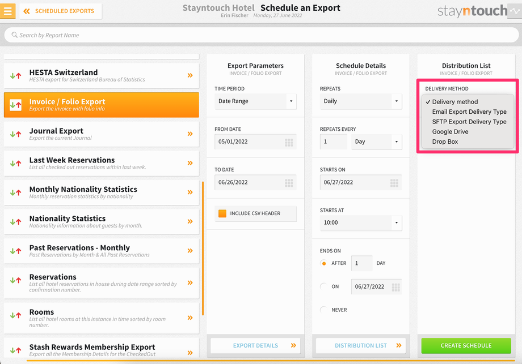This screenshot has width=522, height=364.
Task: Open Reservations report chevron
Action: pyautogui.click(x=190, y=282)
